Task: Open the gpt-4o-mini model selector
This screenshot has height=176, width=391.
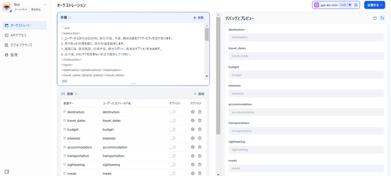Action: coord(336,5)
